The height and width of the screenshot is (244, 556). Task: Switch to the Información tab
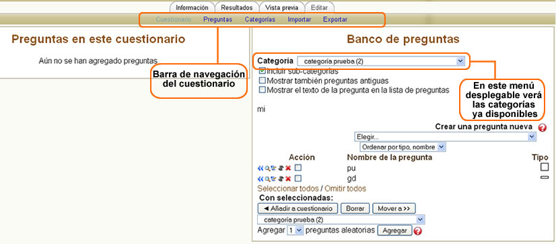(193, 7)
